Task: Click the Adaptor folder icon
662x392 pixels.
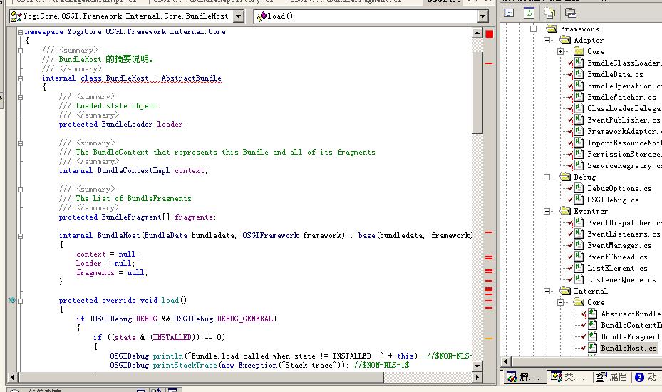Action: click(565, 40)
